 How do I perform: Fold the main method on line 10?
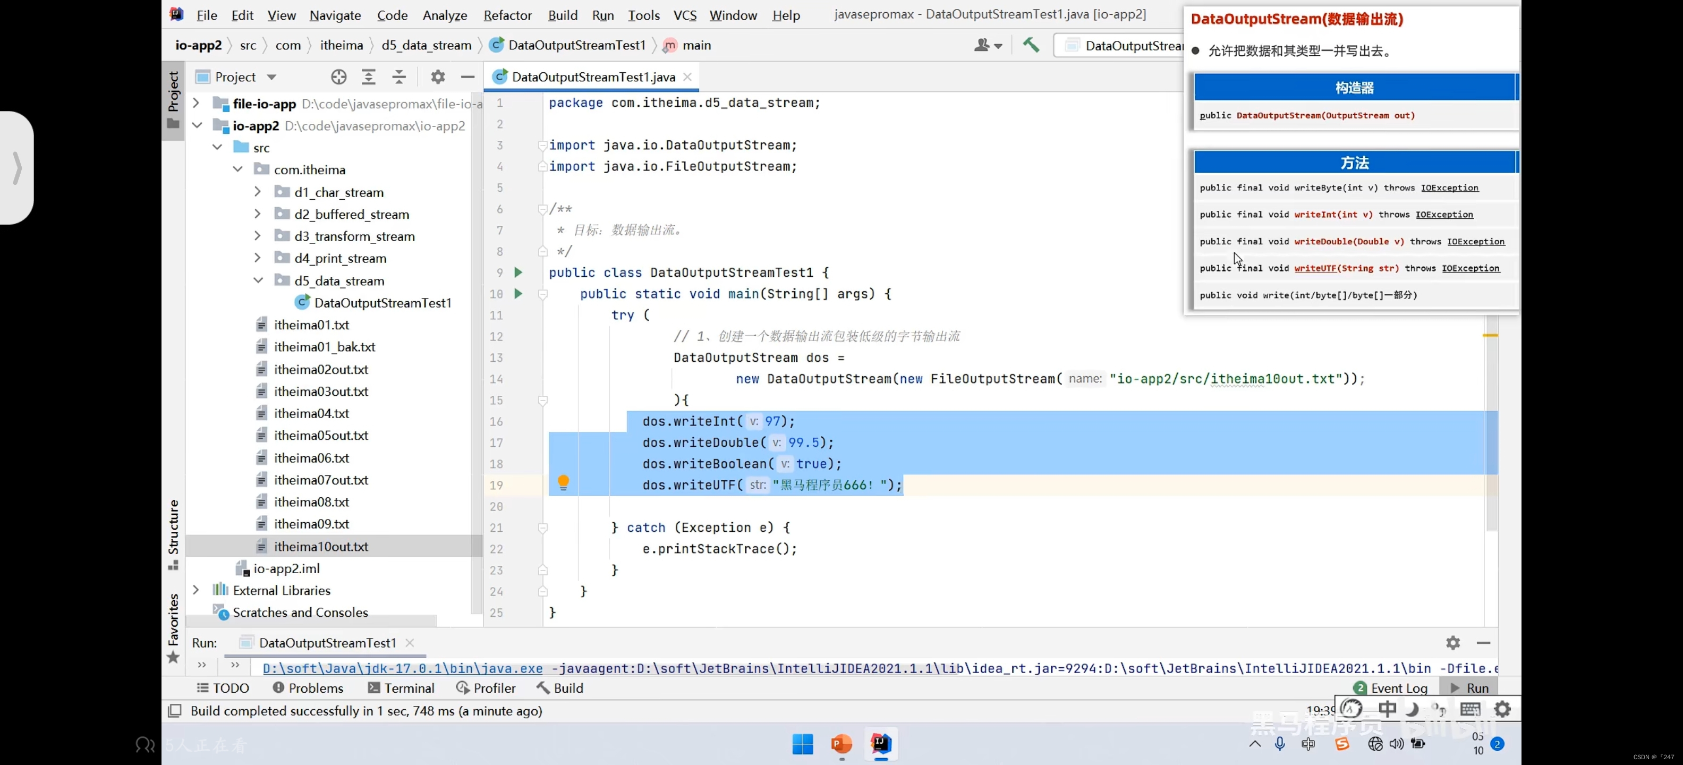point(542,295)
